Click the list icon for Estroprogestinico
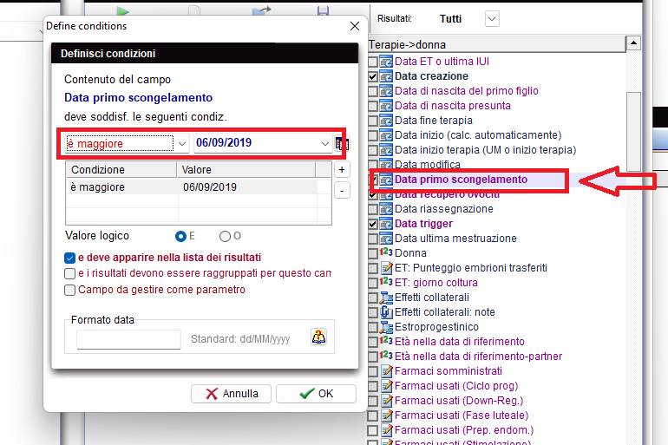 click(x=386, y=327)
